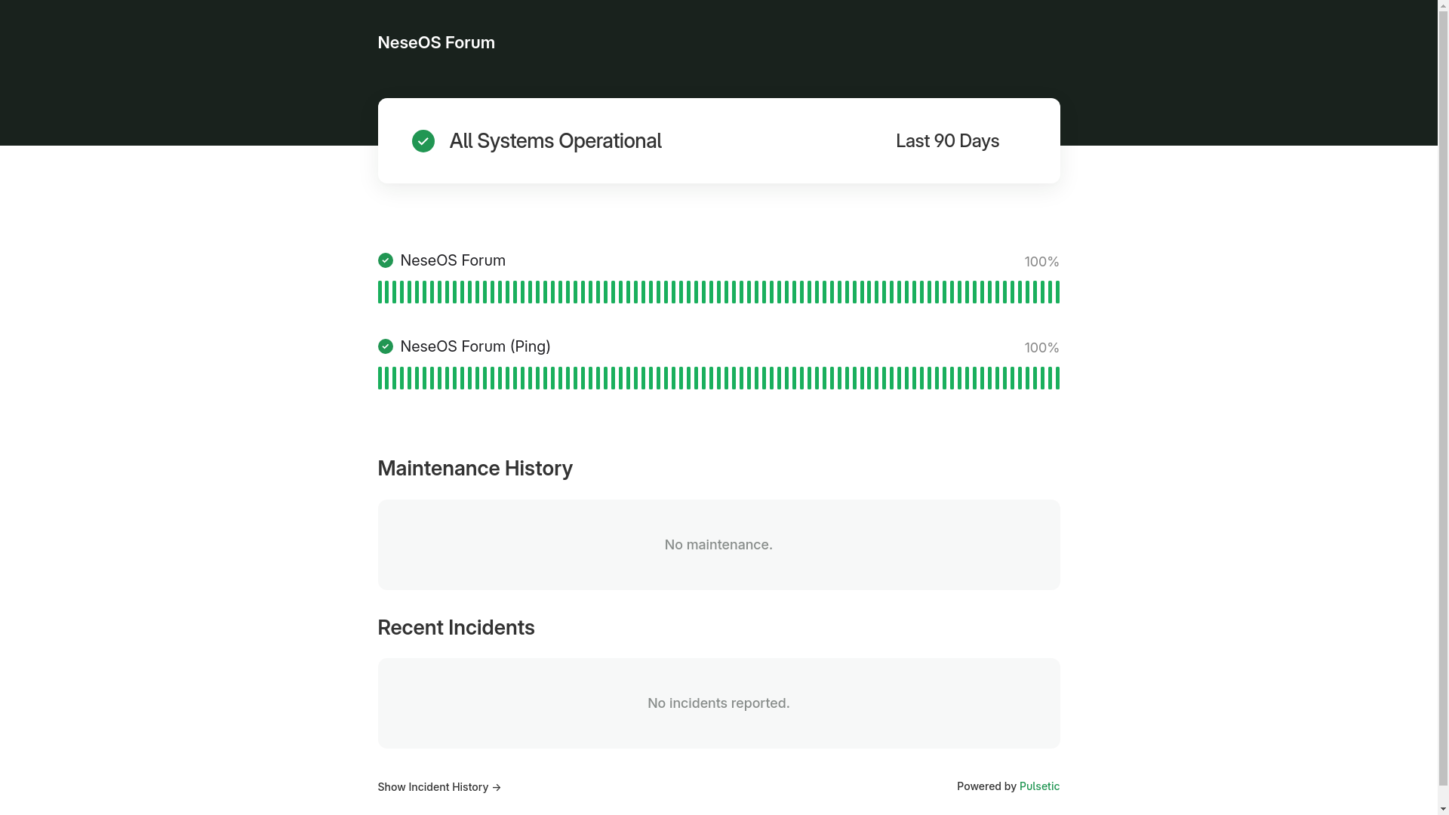
Task: Click the Last 90 Days label
Action: (x=947, y=141)
